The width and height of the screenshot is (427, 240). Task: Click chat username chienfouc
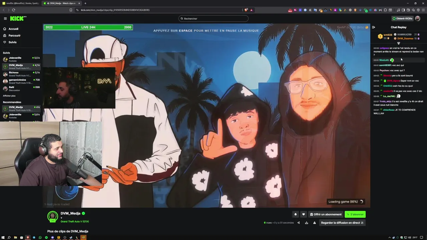click(389, 110)
